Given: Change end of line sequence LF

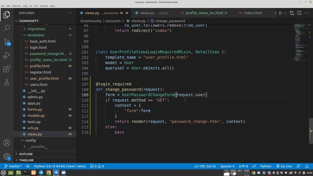Looking at the screenshot, I should 254,166.
